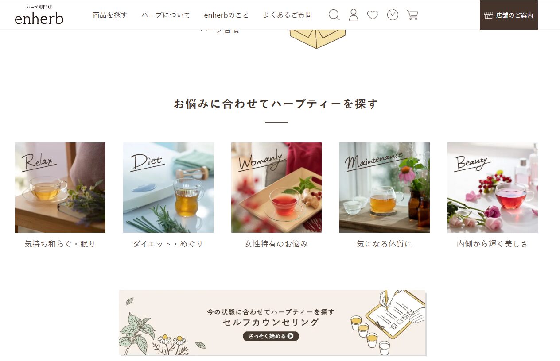Open the Maintenance category image
Screen dimensions: 560x361
click(x=385, y=188)
